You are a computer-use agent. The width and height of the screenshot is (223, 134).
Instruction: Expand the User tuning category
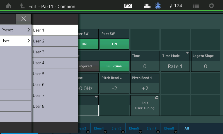16,41
